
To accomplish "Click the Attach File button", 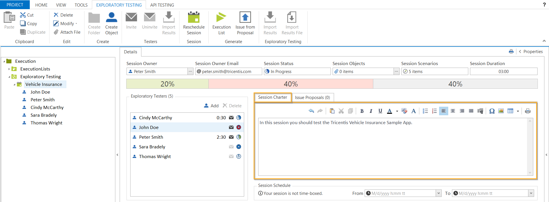I will (x=67, y=32).
